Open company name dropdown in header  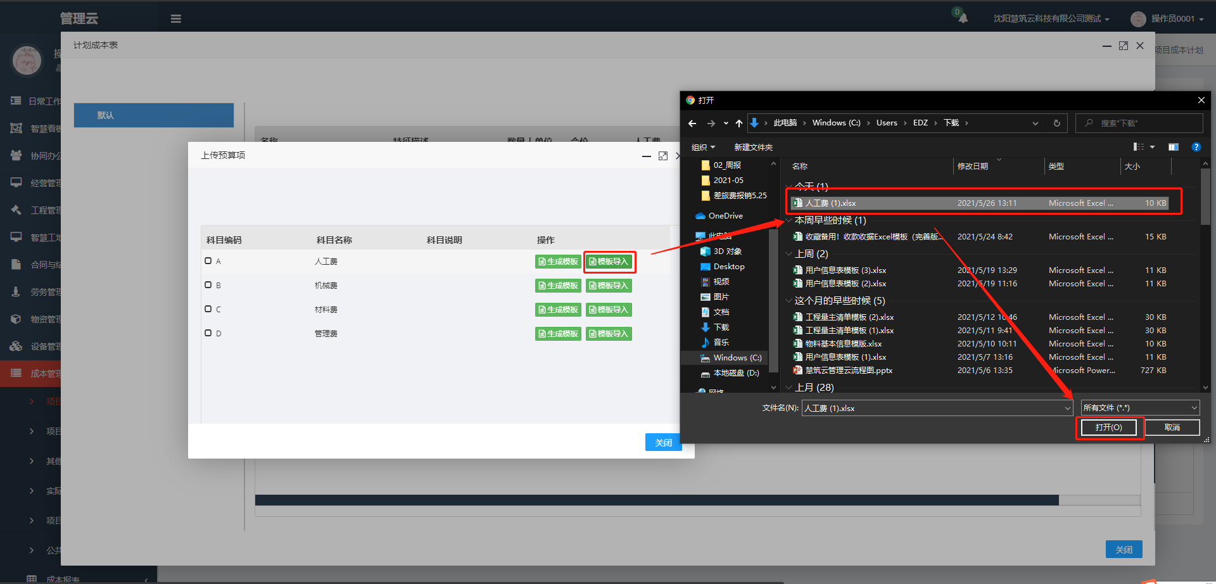pos(1051,19)
